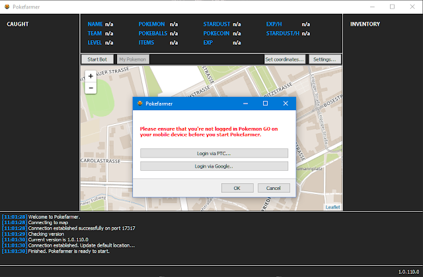Screen dimensions: 423x277
Task: Open the Set coordinates dialog
Action: click(x=285, y=59)
